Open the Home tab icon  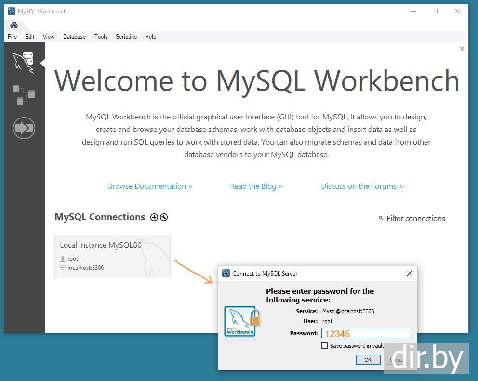pos(14,25)
